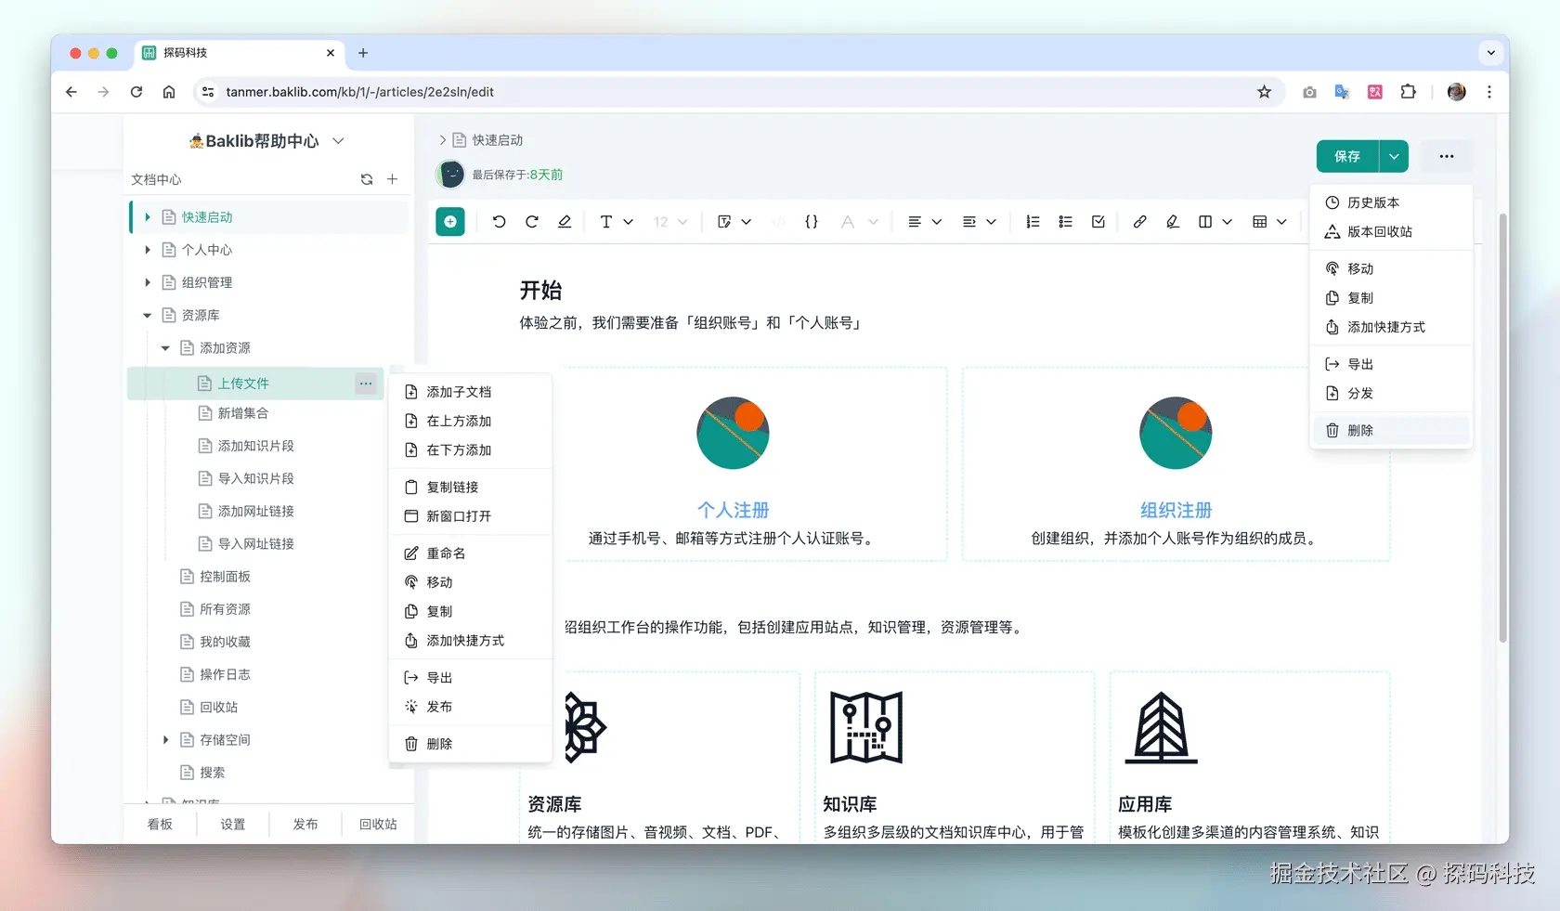The height and width of the screenshot is (911, 1560).
Task: Collapse the 资源库 tree node
Action: coord(148,316)
